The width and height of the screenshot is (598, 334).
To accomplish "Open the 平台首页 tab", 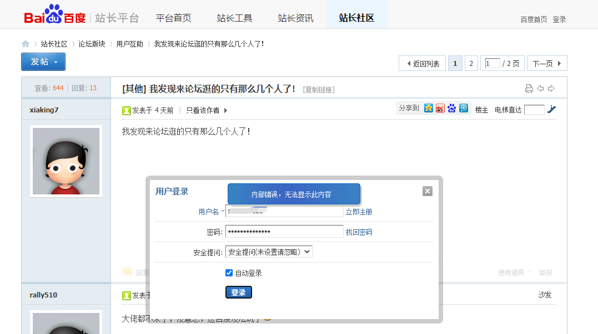I will (174, 18).
